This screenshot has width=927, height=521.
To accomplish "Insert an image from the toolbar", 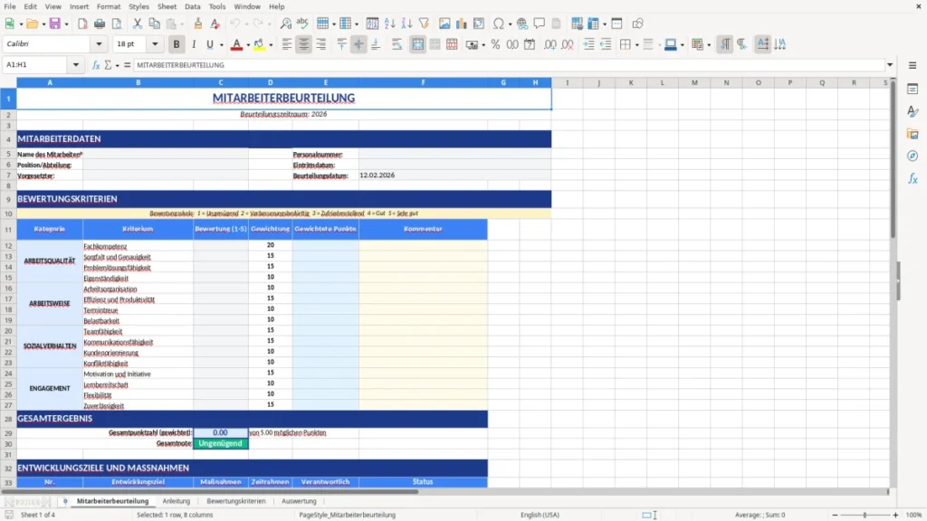I will pos(444,24).
